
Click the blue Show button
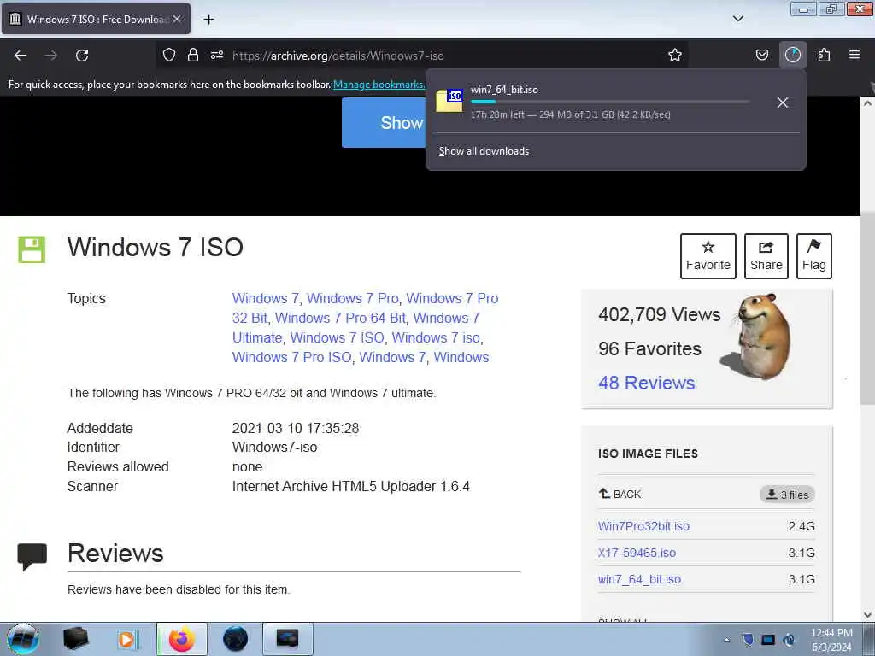pyautogui.click(x=384, y=123)
